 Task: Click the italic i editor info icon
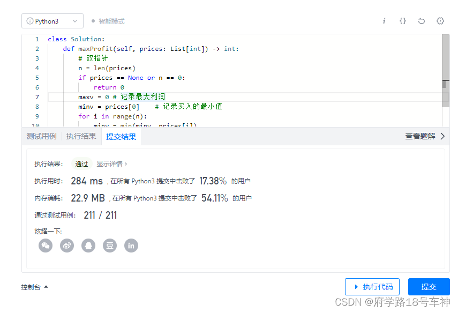click(384, 21)
